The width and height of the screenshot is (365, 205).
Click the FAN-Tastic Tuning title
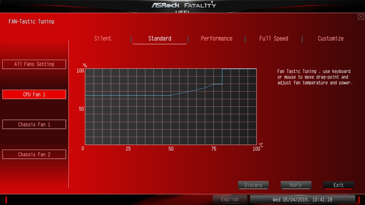(x=31, y=22)
